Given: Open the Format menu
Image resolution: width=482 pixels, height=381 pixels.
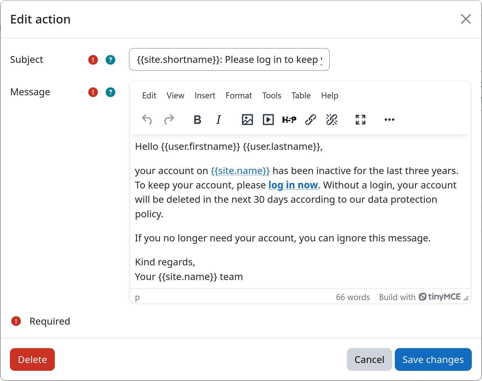Looking at the screenshot, I should pyautogui.click(x=239, y=96).
